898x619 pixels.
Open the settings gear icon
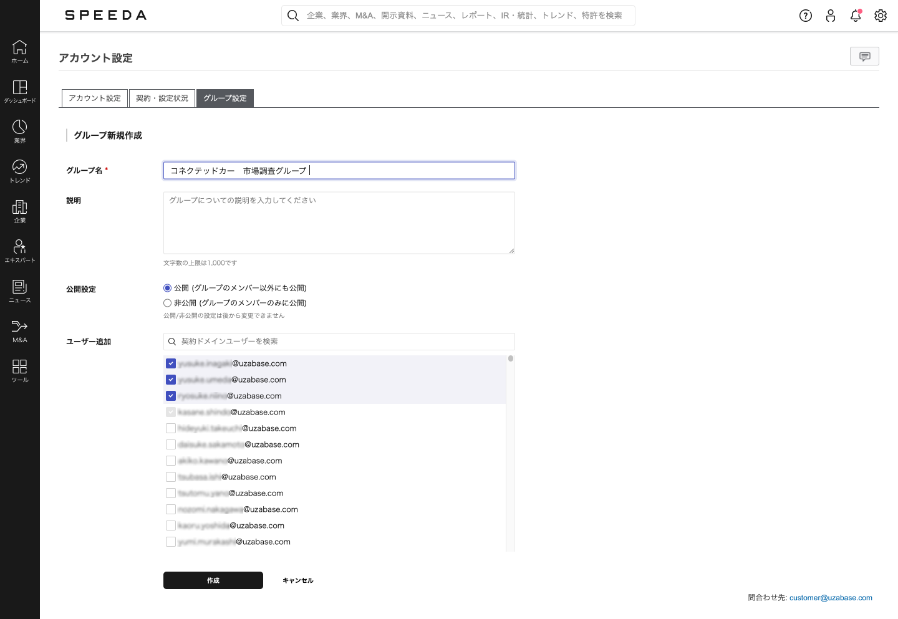tap(881, 16)
